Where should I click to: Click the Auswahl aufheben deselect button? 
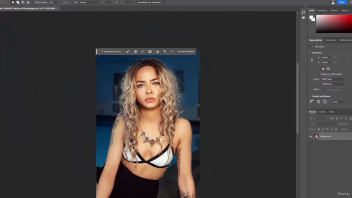(x=185, y=52)
